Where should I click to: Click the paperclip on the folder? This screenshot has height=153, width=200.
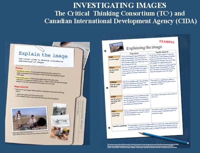[40, 48]
